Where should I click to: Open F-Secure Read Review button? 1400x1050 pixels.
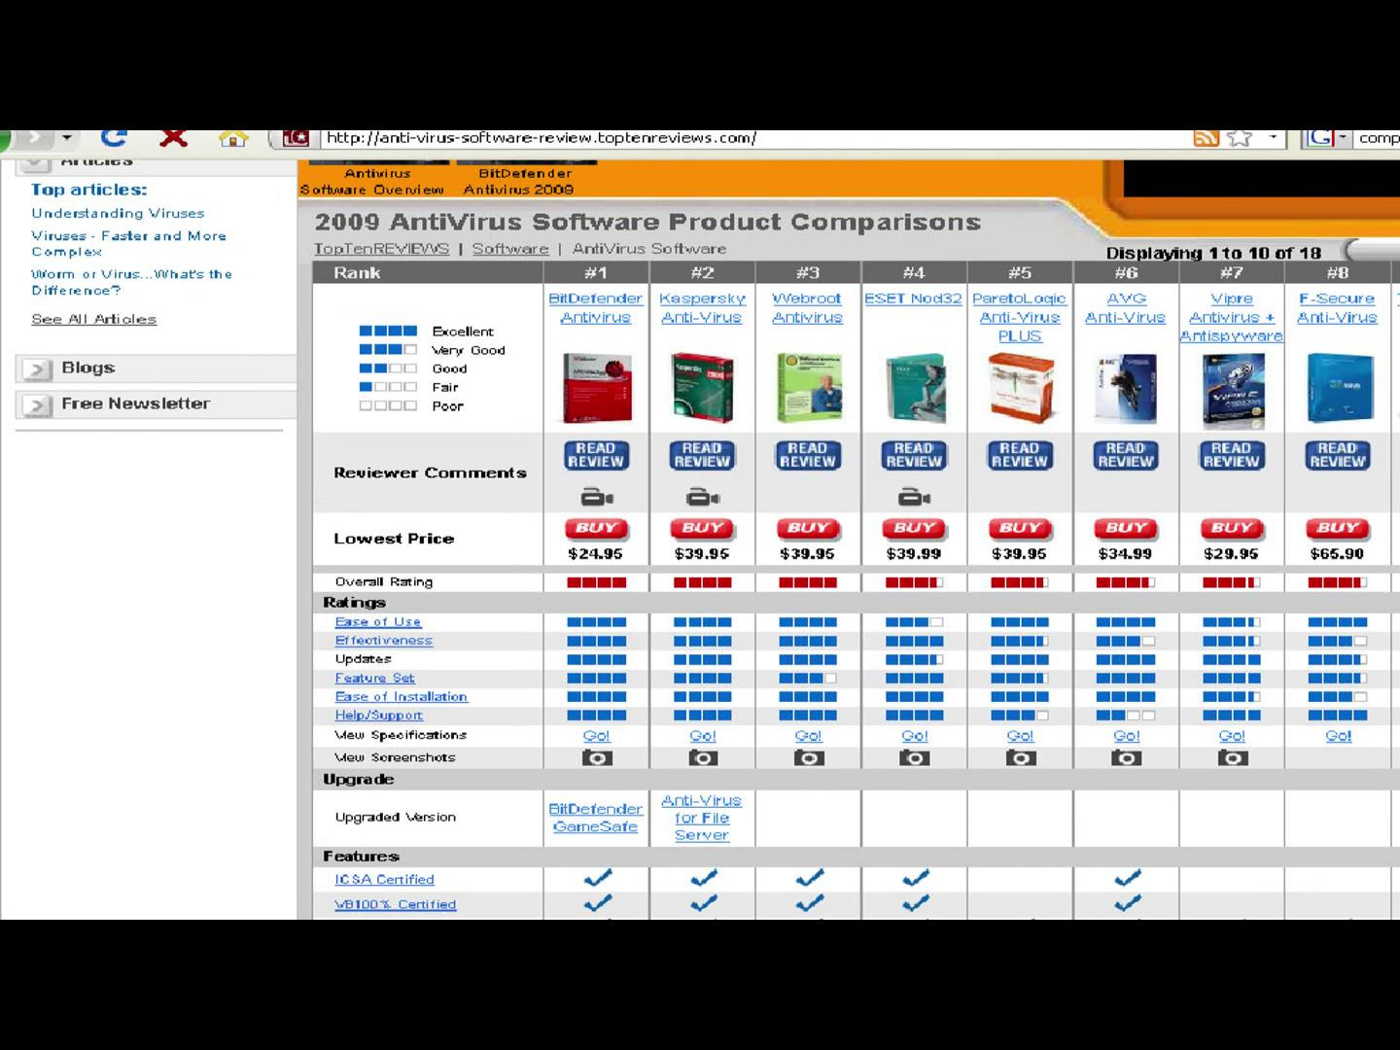coord(1338,455)
